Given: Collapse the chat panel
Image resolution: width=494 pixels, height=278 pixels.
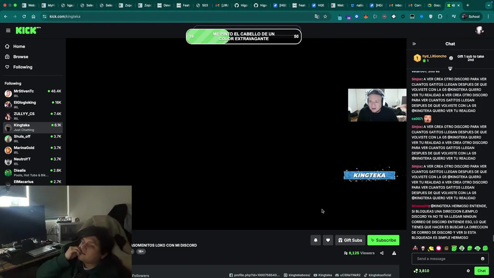Looking at the screenshot, I should pyautogui.click(x=414, y=44).
